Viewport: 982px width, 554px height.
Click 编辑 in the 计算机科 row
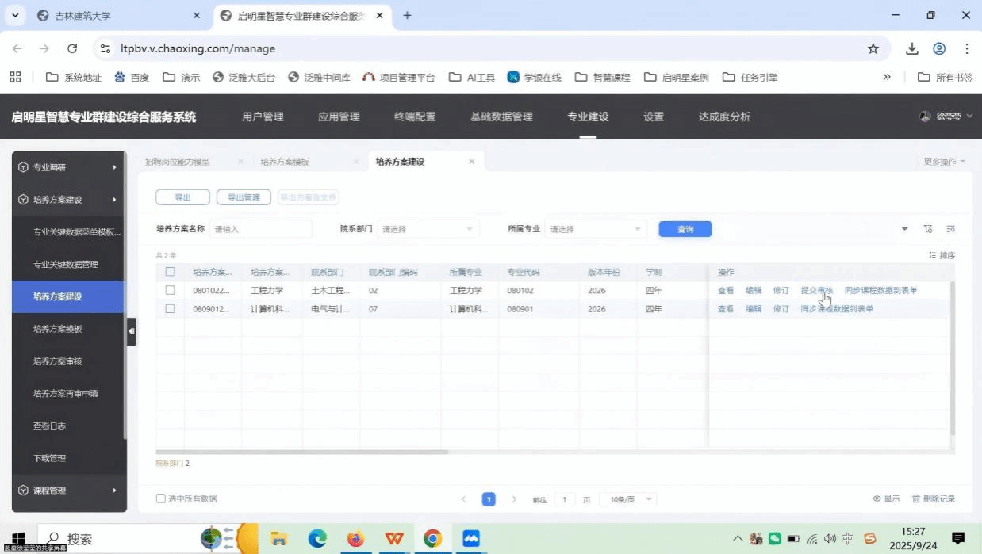(754, 309)
